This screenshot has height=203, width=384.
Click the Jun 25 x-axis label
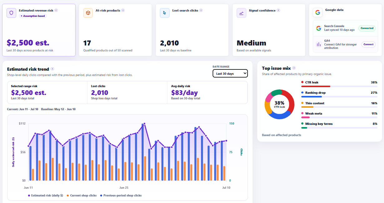click(124, 188)
